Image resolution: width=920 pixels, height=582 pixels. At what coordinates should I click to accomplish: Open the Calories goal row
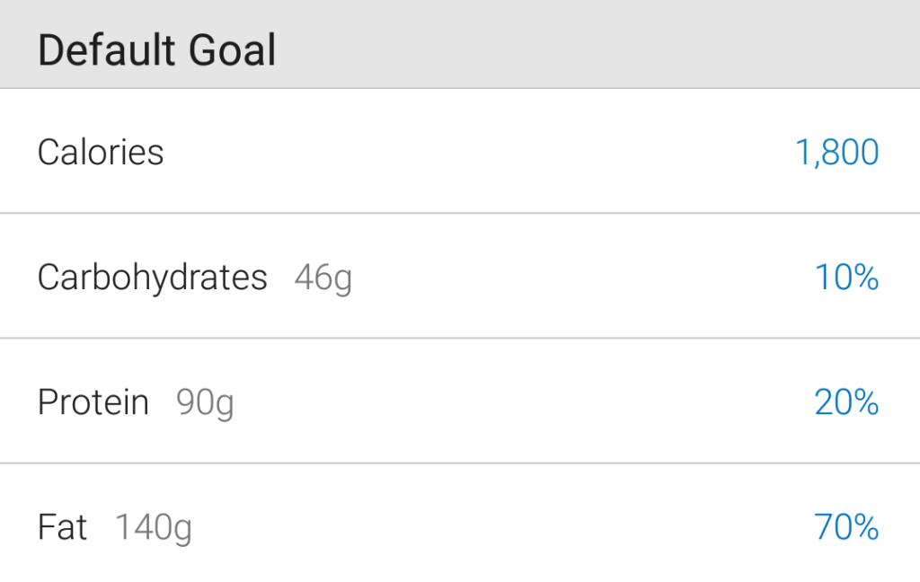pyautogui.click(x=460, y=152)
